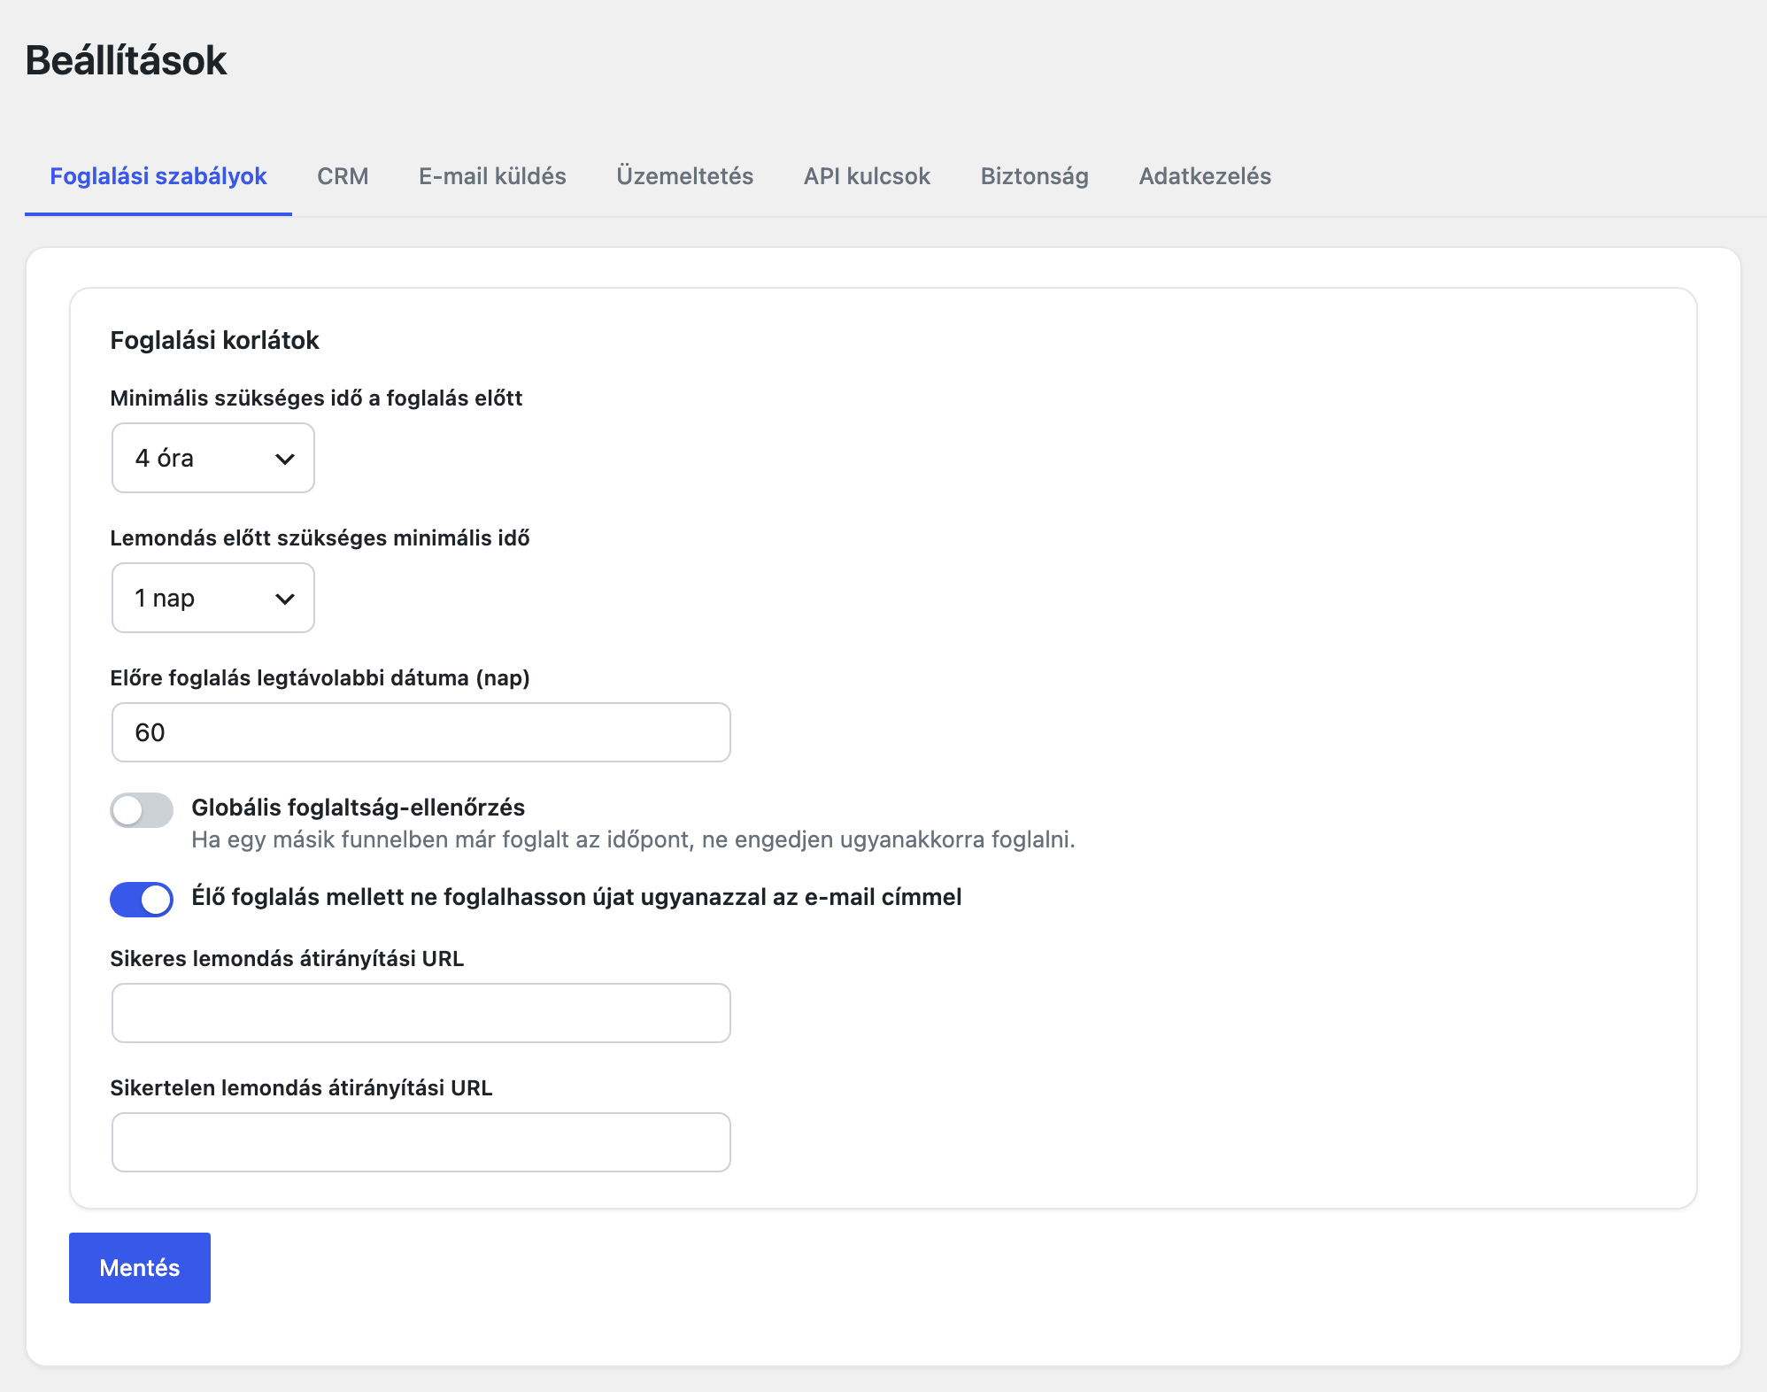The width and height of the screenshot is (1767, 1392).
Task: Click the 'Minimális szükséges idő a foglalás előtt' label
Action: point(316,398)
